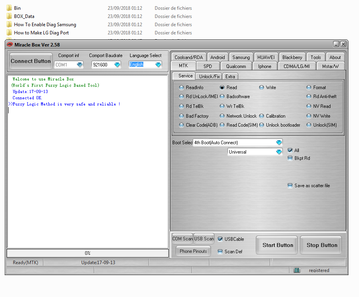Choose Read Code(SIM) radio option
Viewport: 359px width, 297px height.
[222, 125]
